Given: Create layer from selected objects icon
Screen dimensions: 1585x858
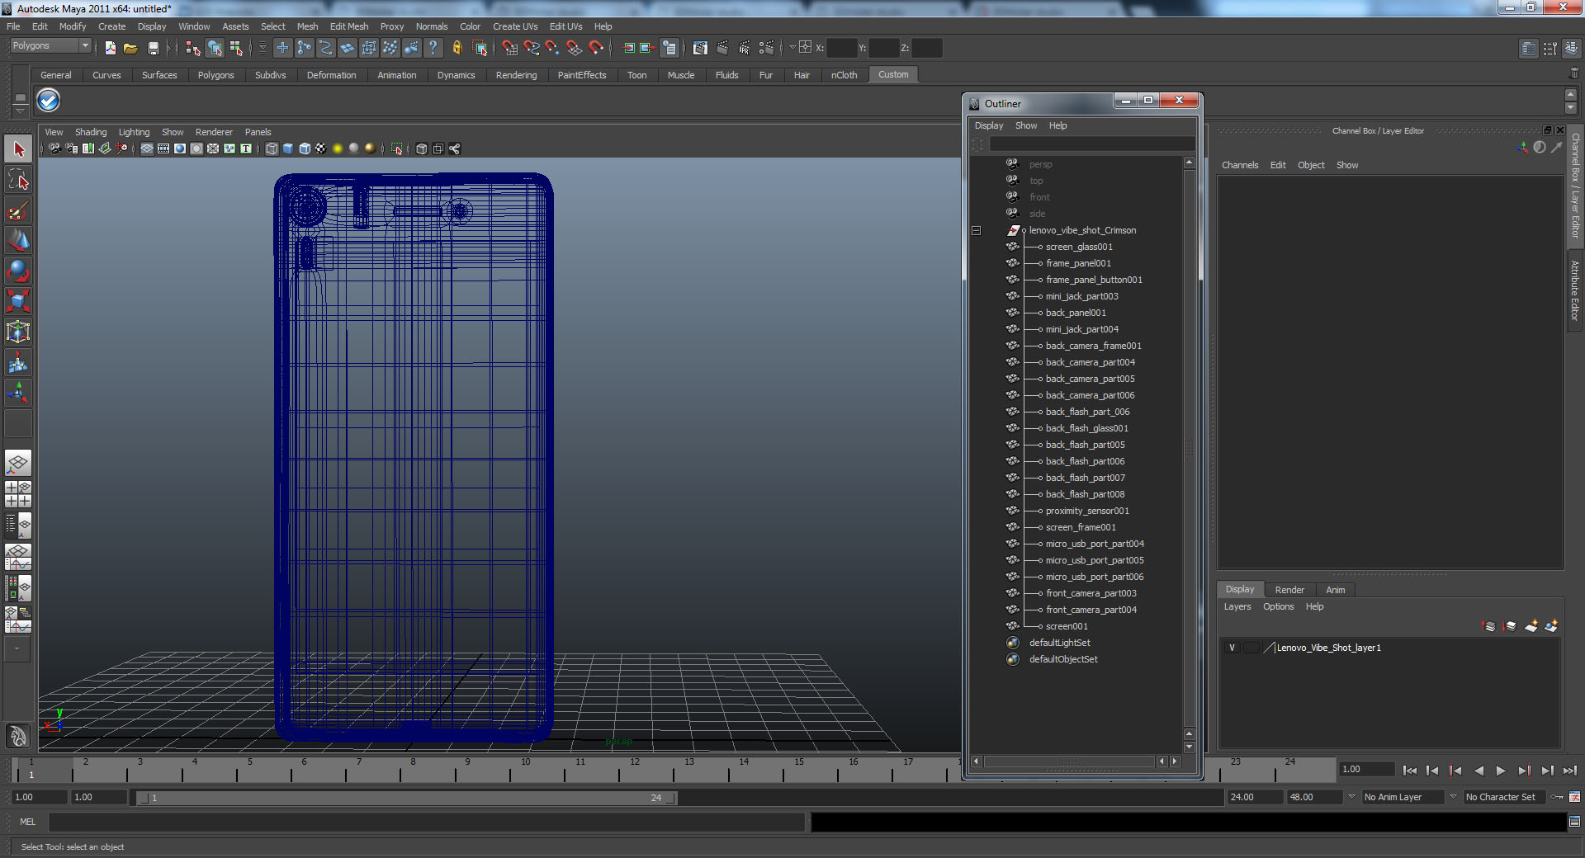Looking at the screenshot, I should pyautogui.click(x=1551, y=626).
